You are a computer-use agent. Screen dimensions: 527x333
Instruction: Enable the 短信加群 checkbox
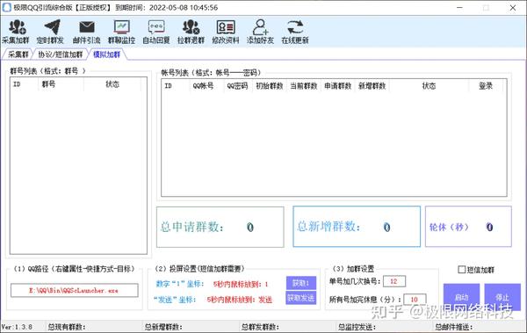click(462, 270)
